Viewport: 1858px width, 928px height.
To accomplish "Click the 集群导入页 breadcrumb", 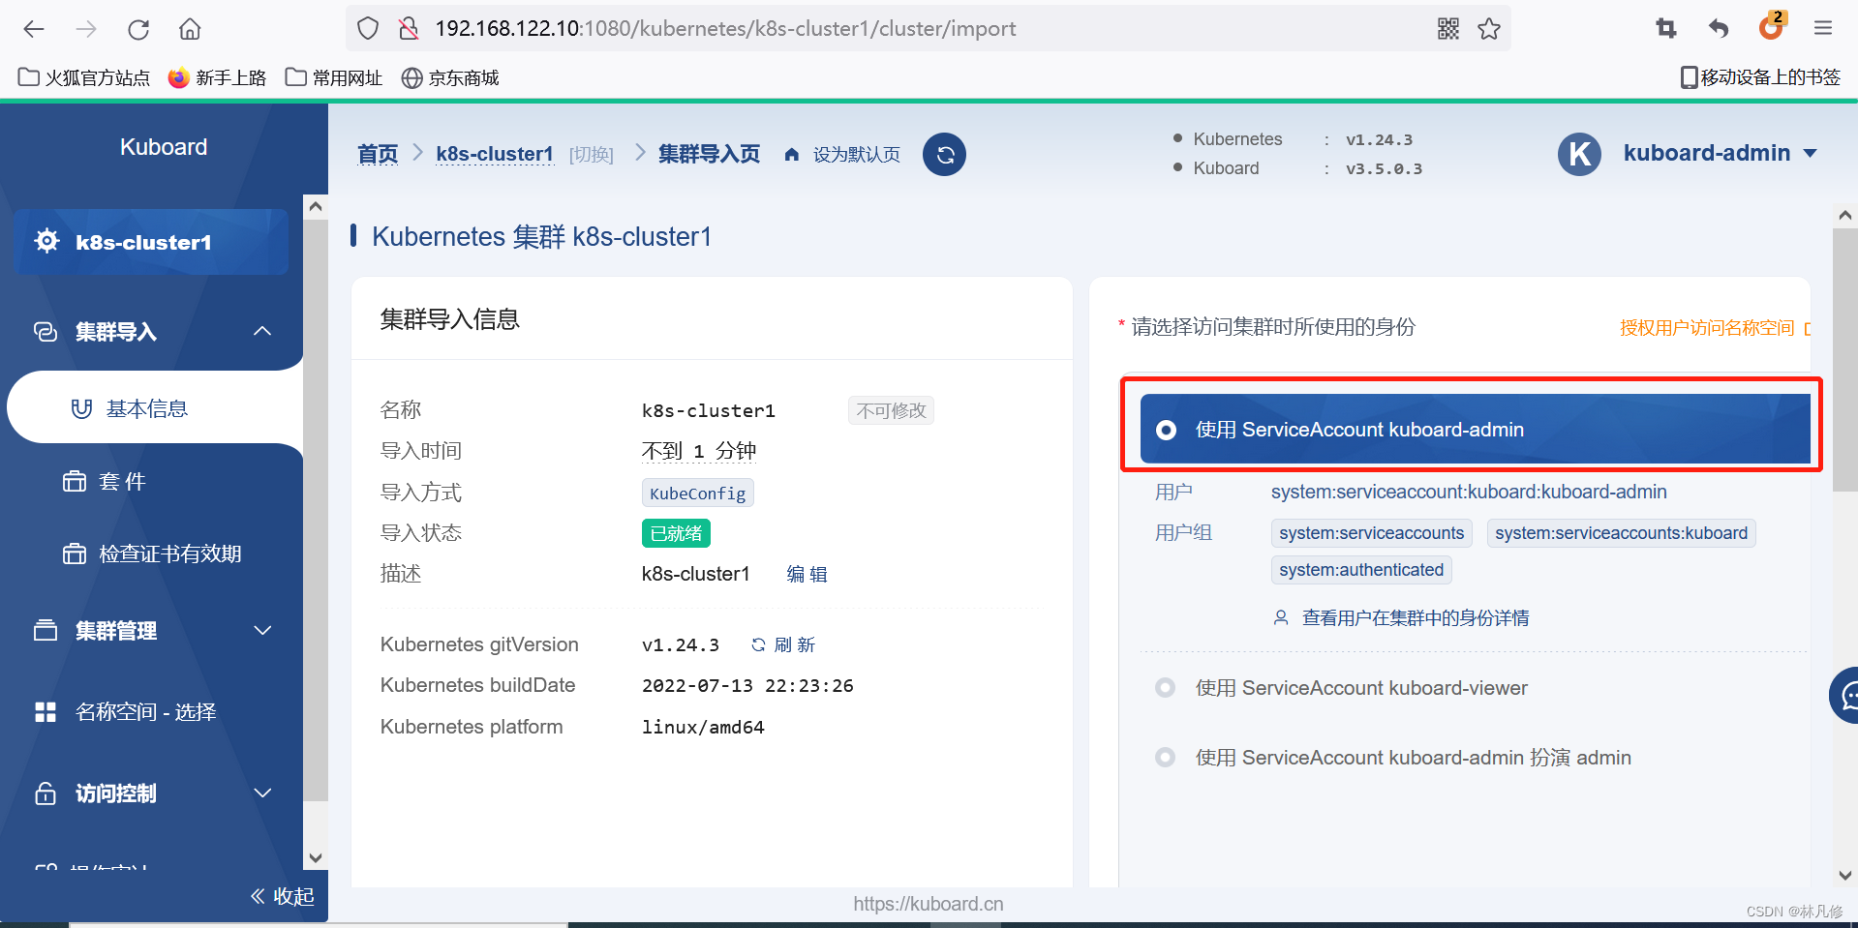I will (710, 154).
